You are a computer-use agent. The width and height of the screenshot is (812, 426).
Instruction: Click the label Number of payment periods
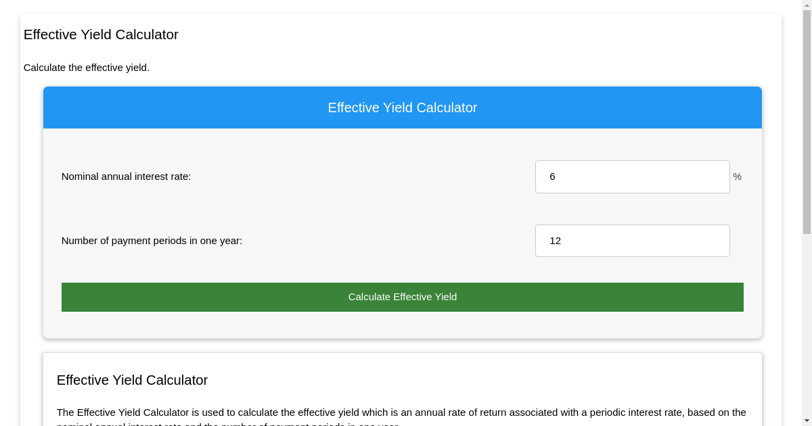click(150, 240)
